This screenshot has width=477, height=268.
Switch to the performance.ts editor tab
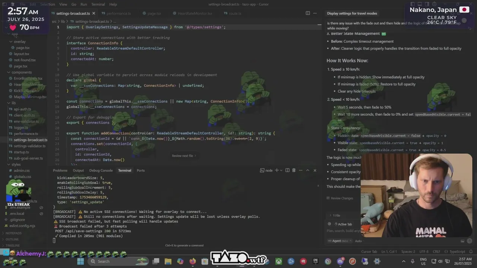coord(119,13)
